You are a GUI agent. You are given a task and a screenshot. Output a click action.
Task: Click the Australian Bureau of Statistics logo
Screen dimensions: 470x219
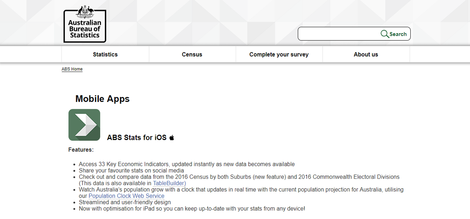[85, 24]
